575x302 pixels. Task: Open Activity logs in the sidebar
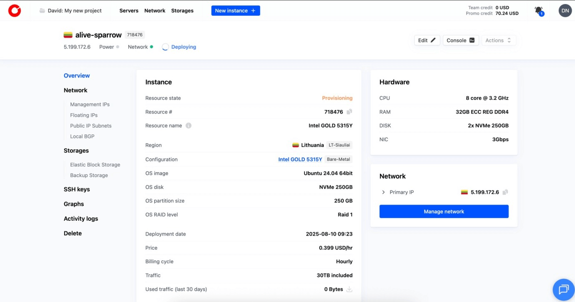[81, 219]
